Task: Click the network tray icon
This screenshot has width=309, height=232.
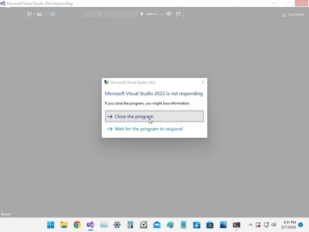Action: (x=266, y=225)
